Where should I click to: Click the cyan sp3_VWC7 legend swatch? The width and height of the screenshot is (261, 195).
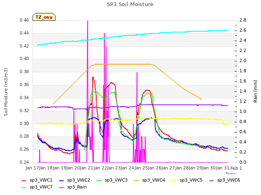coord(24,188)
